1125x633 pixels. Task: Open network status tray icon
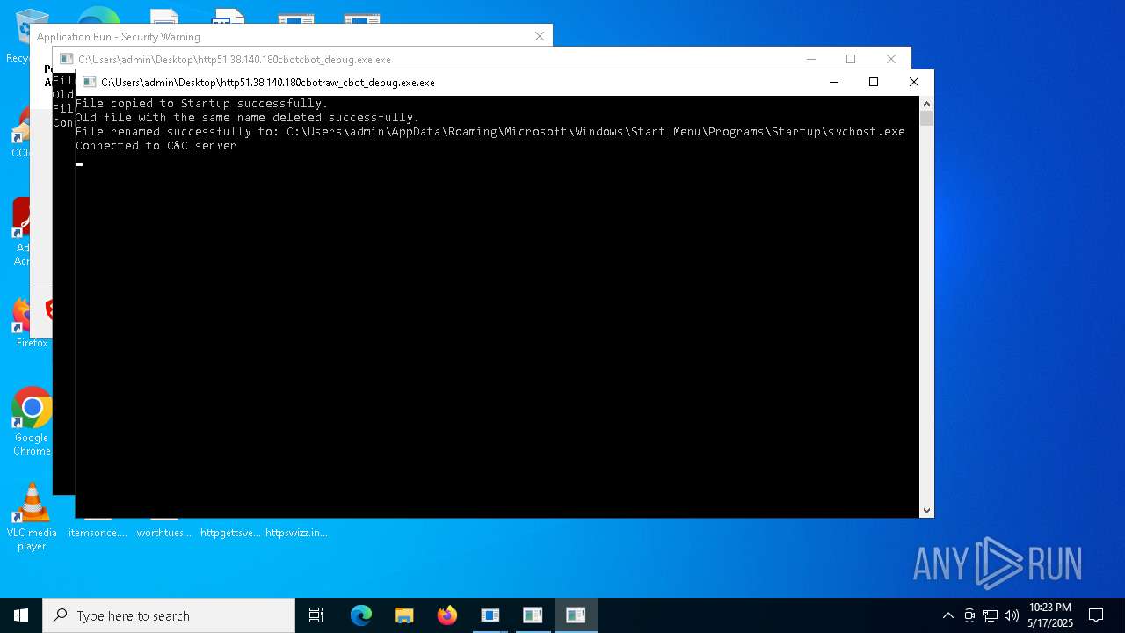[991, 615]
